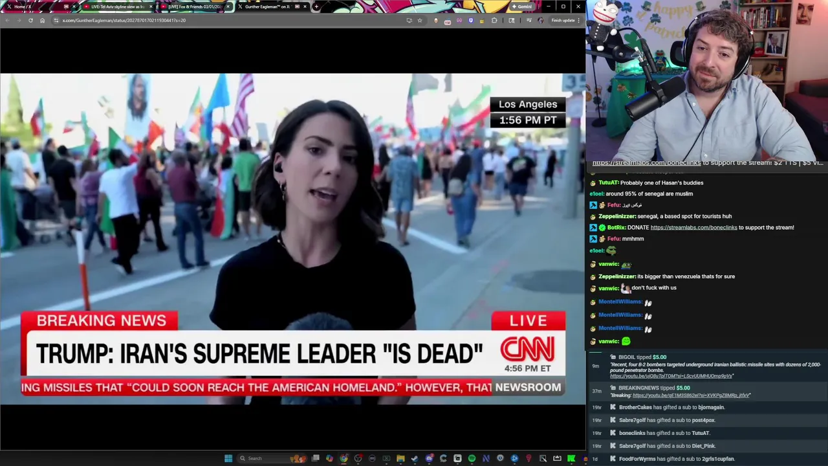
Task: Open Microsoft Copilot from the taskbar
Action: click(x=329, y=458)
